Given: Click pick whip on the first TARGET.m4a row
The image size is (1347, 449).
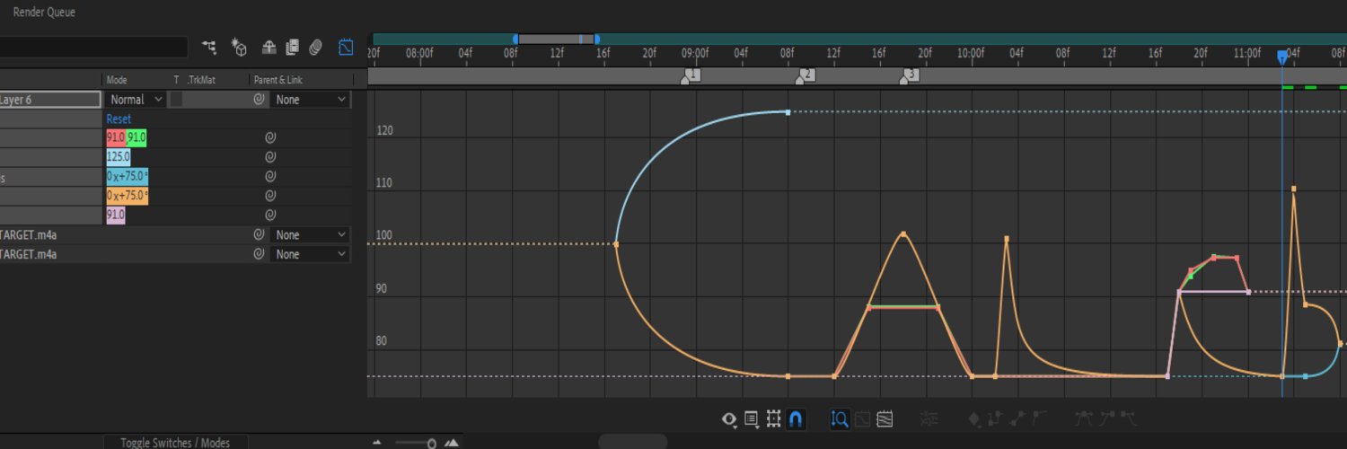Looking at the screenshot, I should click(259, 234).
